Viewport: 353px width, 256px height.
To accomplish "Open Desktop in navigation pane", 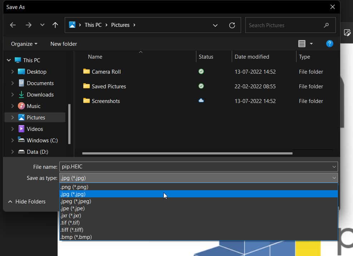I will click(x=36, y=72).
